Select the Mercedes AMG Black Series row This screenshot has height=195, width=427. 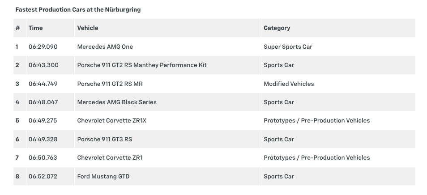click(117, 102)
